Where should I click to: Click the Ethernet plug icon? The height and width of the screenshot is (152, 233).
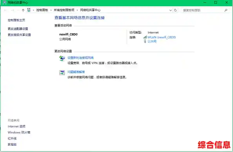(x=145, y=41)
